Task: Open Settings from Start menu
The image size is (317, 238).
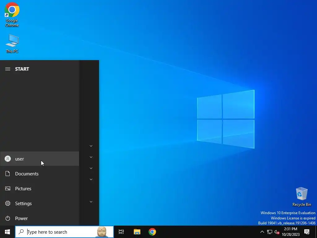Action: [x=40, y=203]
